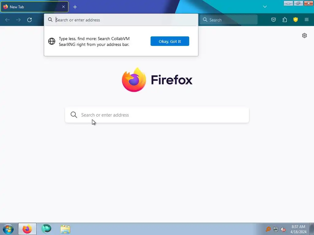This screenshot has width=314, height=235.
Task: Open the clock showing 8:57 AM
Action: [298, 229]
